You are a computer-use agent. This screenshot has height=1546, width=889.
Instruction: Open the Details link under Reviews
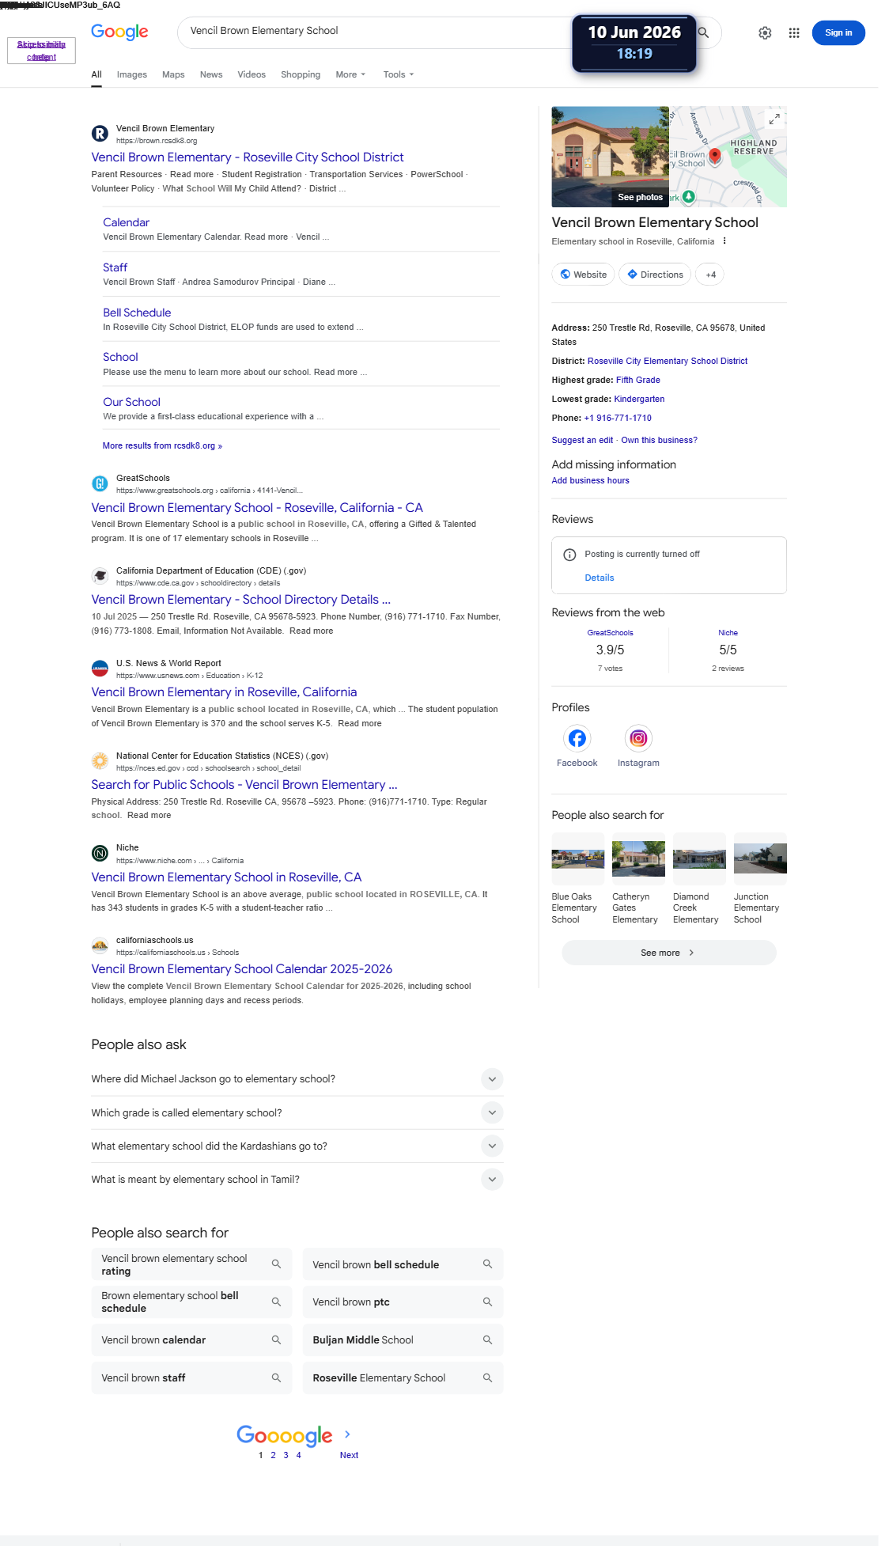(x=600, y=578)
